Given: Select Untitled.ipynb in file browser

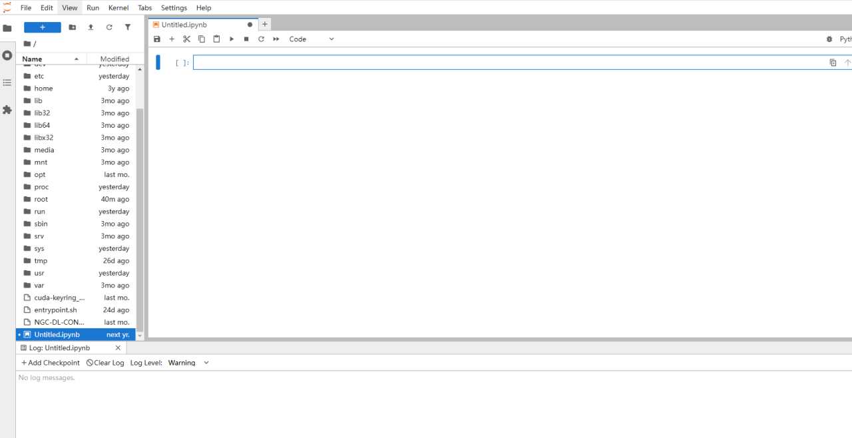Looking at the screenshot, I should click(76, 335).
